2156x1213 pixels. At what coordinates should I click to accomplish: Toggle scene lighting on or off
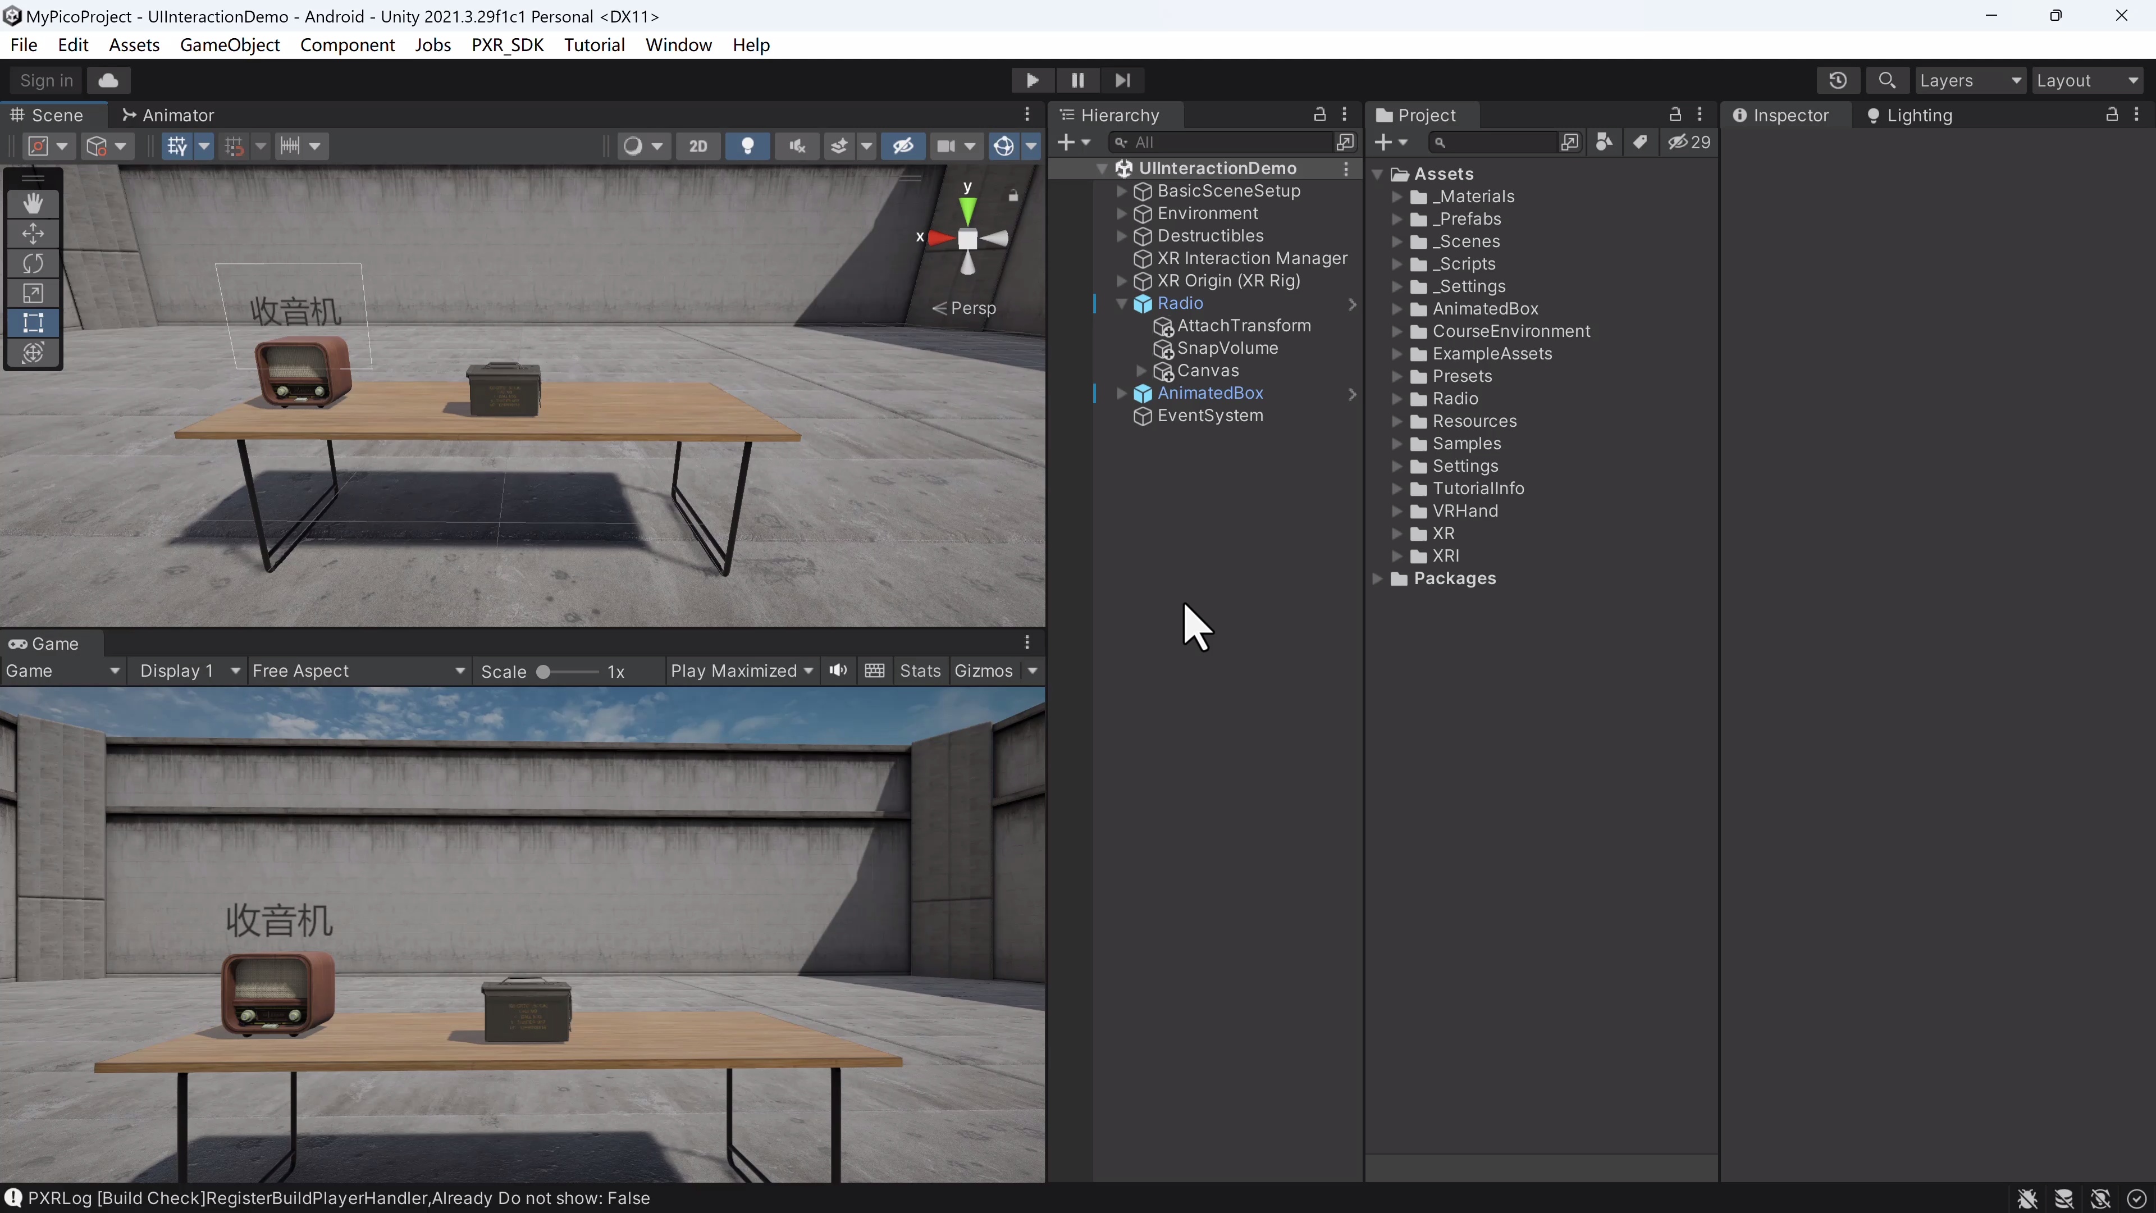tap(747, 147)
